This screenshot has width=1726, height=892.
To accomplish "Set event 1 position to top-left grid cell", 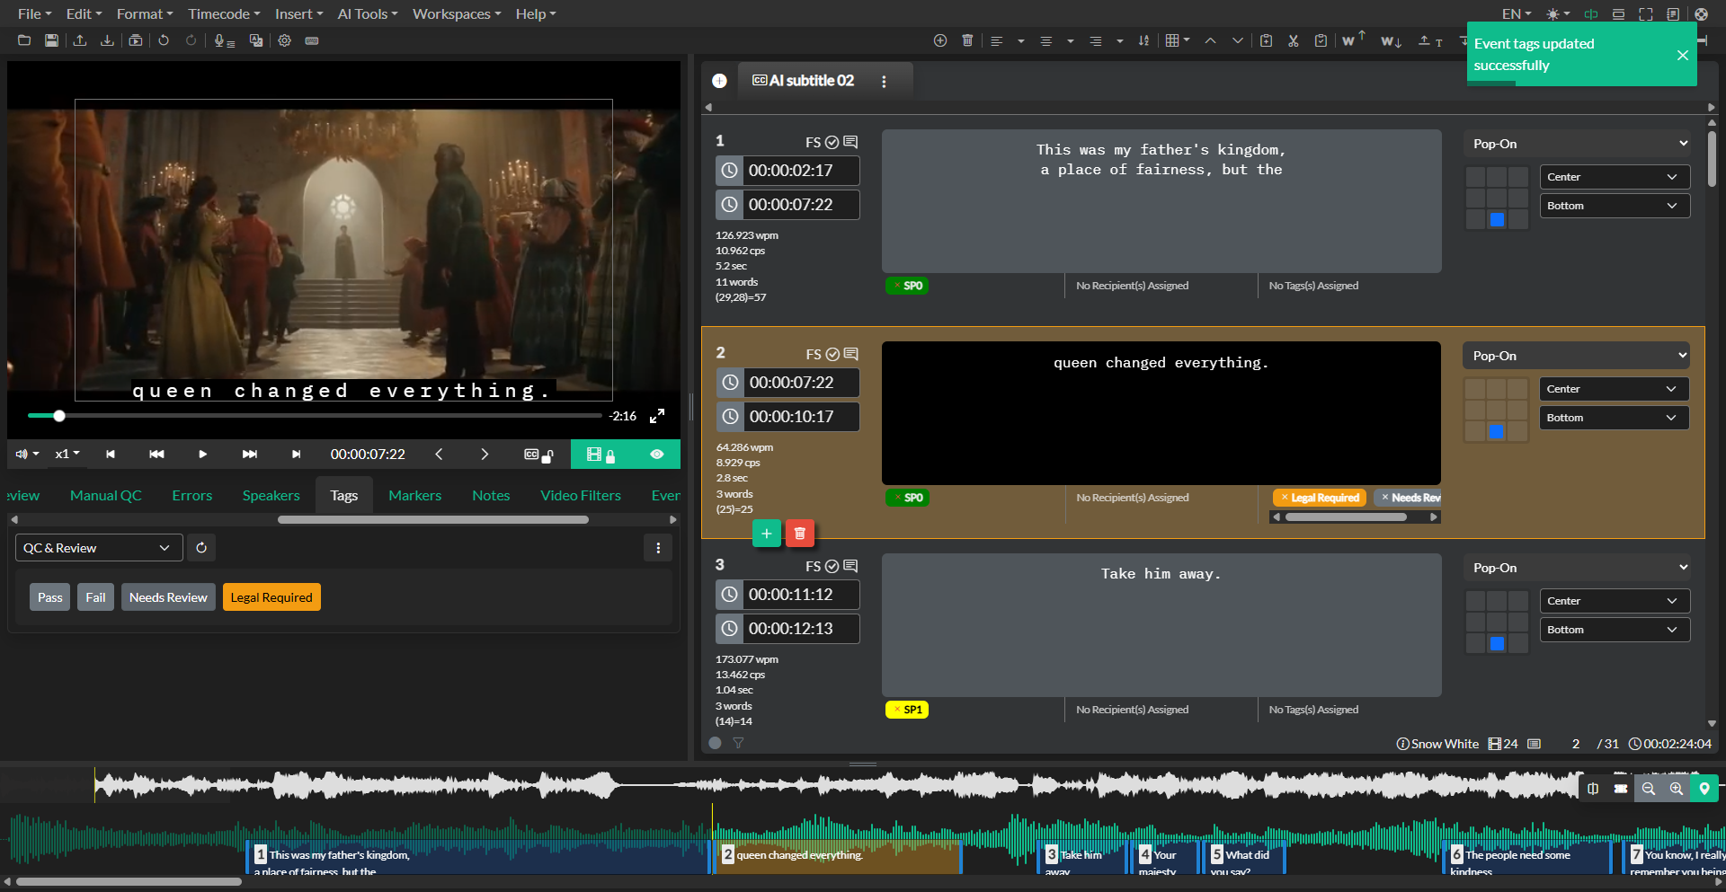I will [x=1475, y=176].
